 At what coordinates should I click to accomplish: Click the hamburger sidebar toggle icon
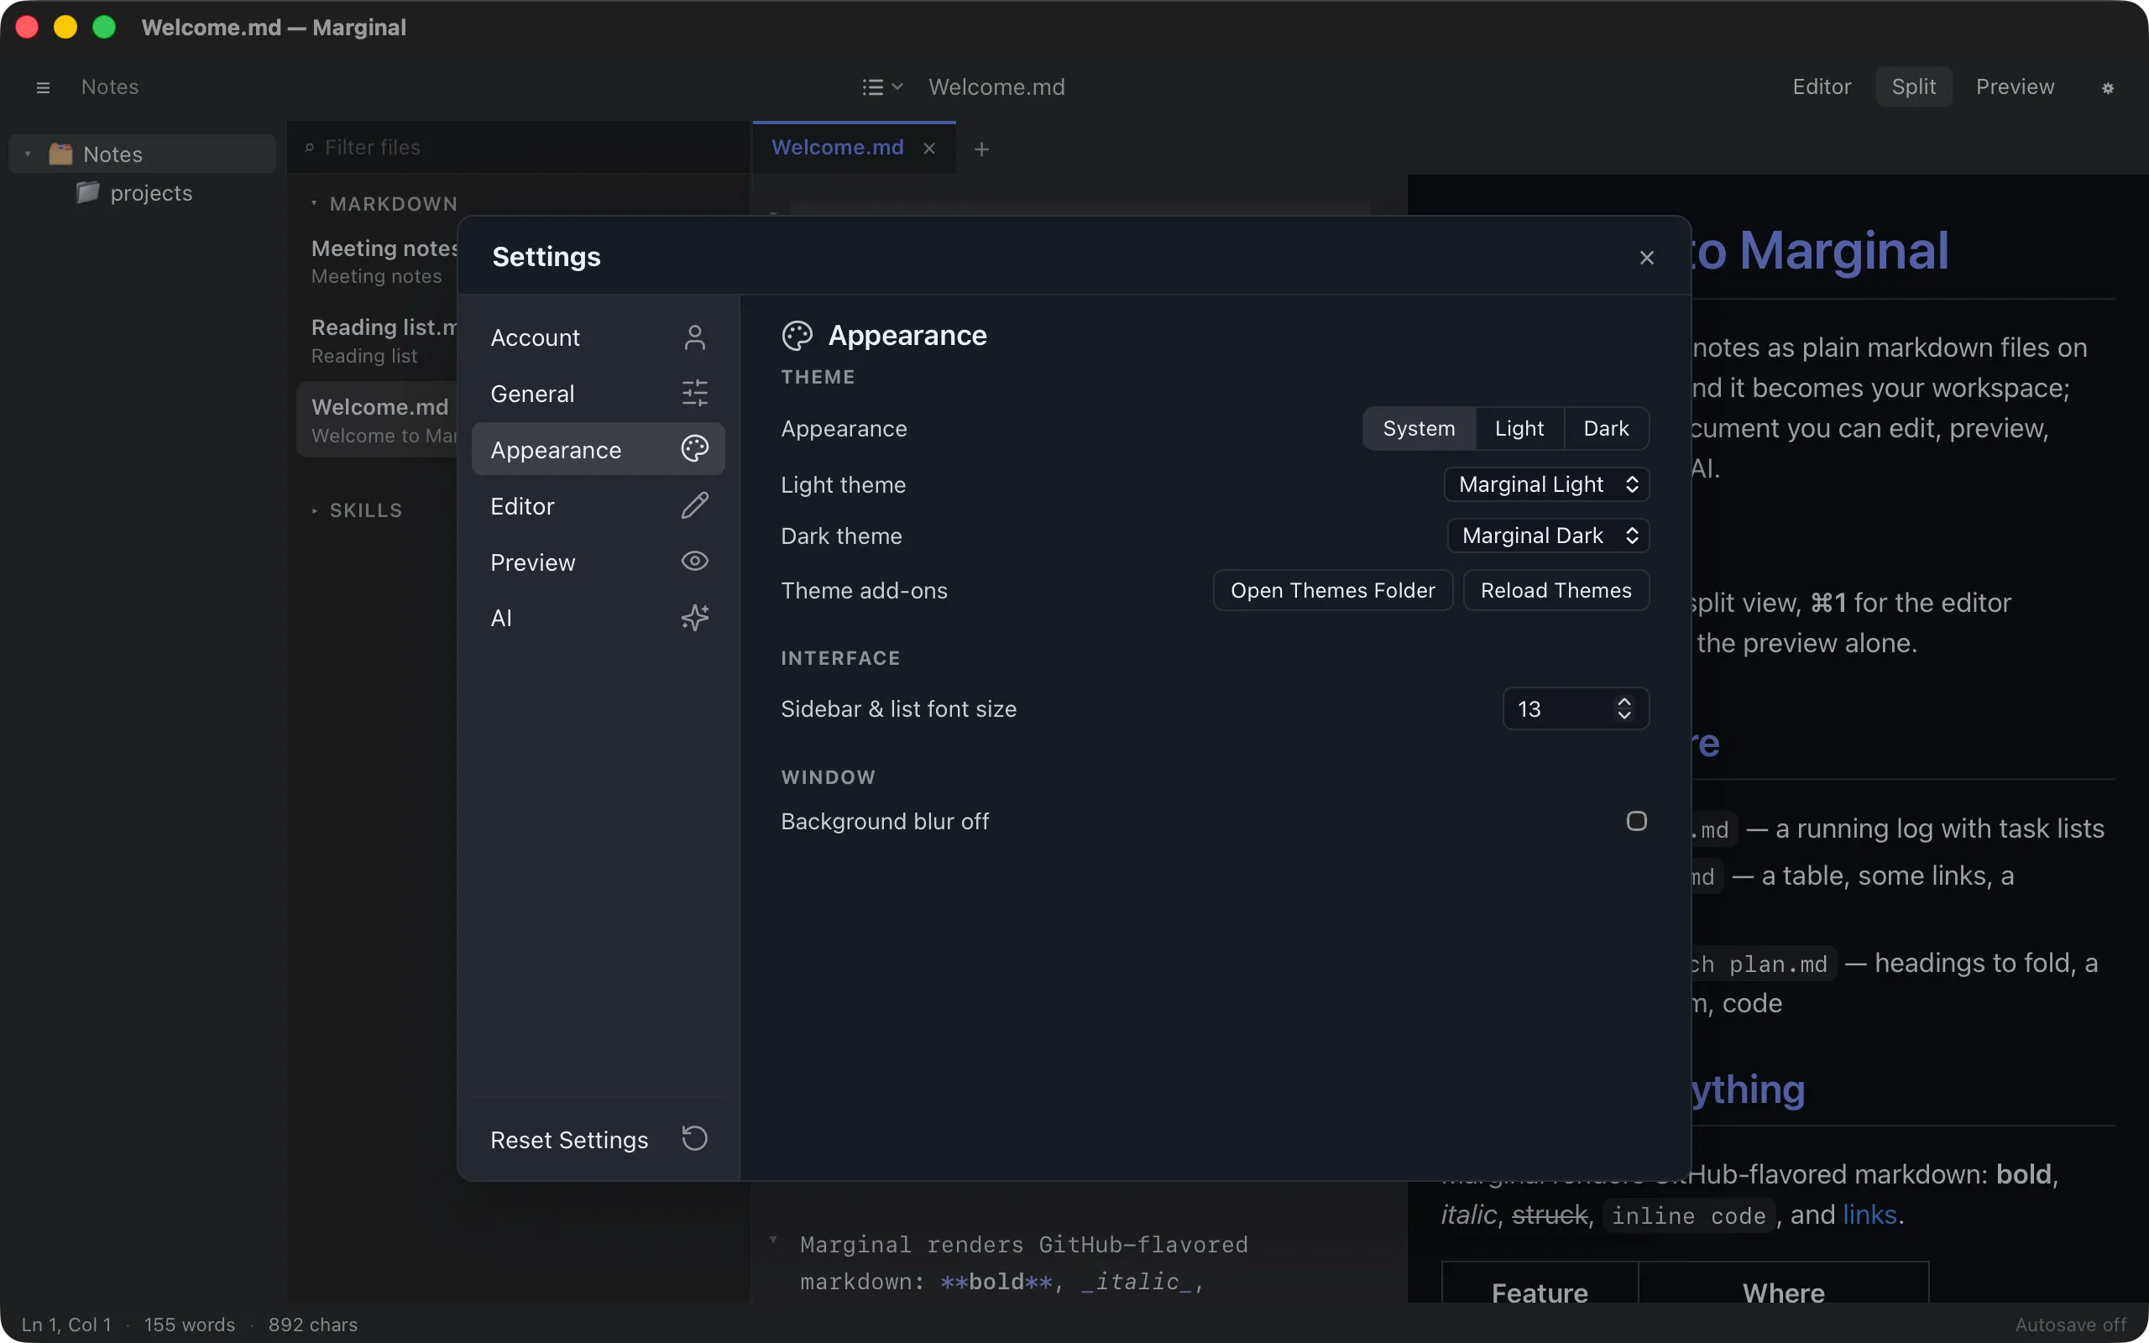pos(43,87)
